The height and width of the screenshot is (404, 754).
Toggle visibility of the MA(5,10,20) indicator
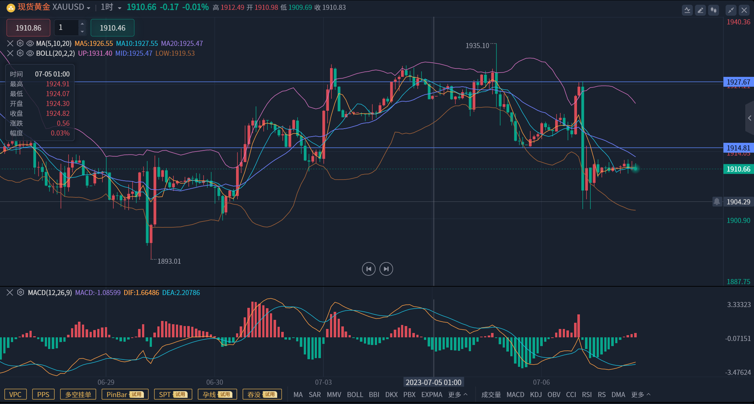pos(30,43)
